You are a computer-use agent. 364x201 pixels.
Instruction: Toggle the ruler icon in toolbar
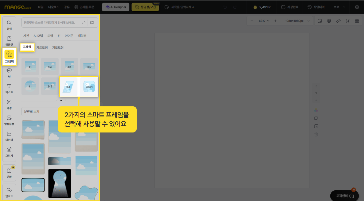click(x=338, y=21)
